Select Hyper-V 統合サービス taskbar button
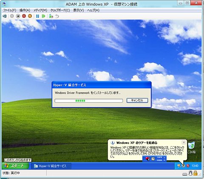Viewport: 204px width, 179px height. click(x=51, y=166)
